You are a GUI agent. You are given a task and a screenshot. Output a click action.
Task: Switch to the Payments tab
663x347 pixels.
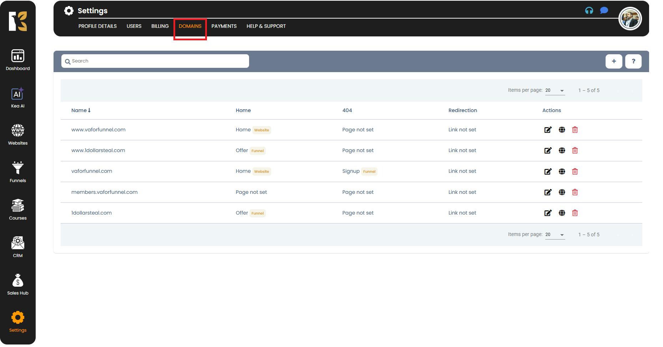pyautogui.click(x=224, y=26)
